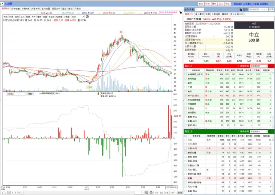The image size is (275, 195).
Task: Open help icon for 1日籌碼集中(%) row
Action: pos(214,40)
